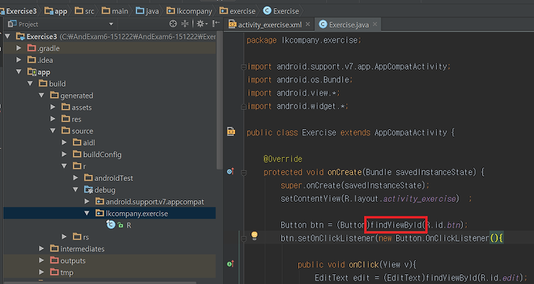The image size is (534, 284).
Task: Close the Exercise.java tab
Action: click(x=375, y=24)
